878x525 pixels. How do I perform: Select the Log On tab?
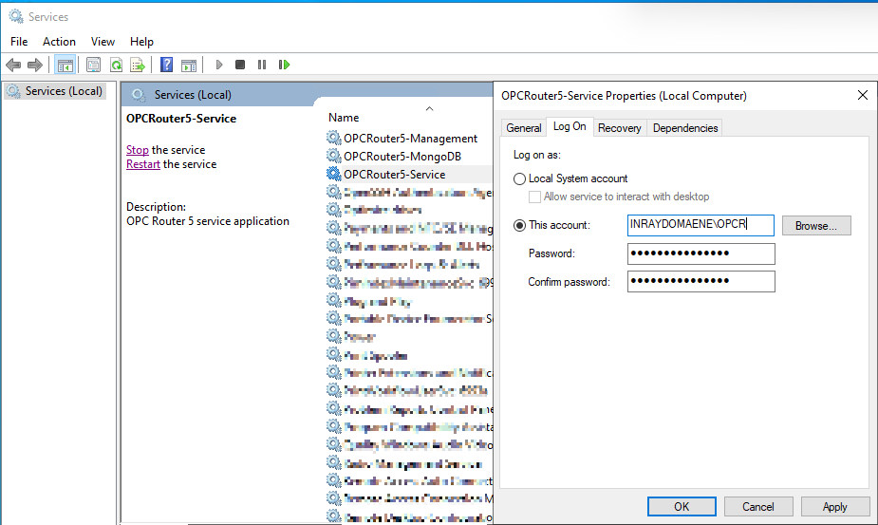click(570, 126)
